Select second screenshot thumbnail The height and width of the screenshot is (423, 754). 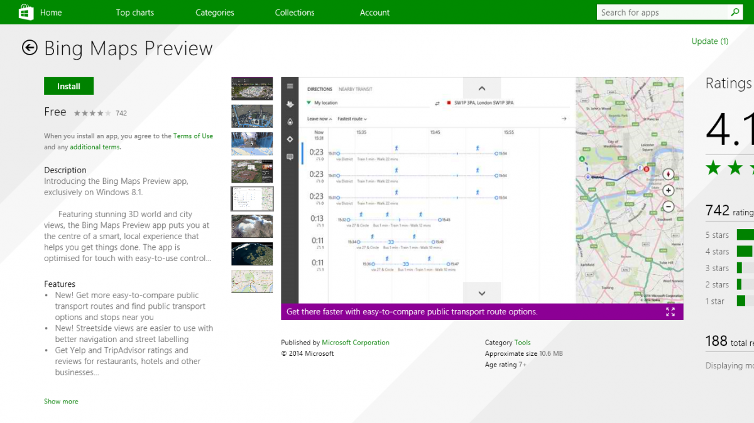coord(252,116)
